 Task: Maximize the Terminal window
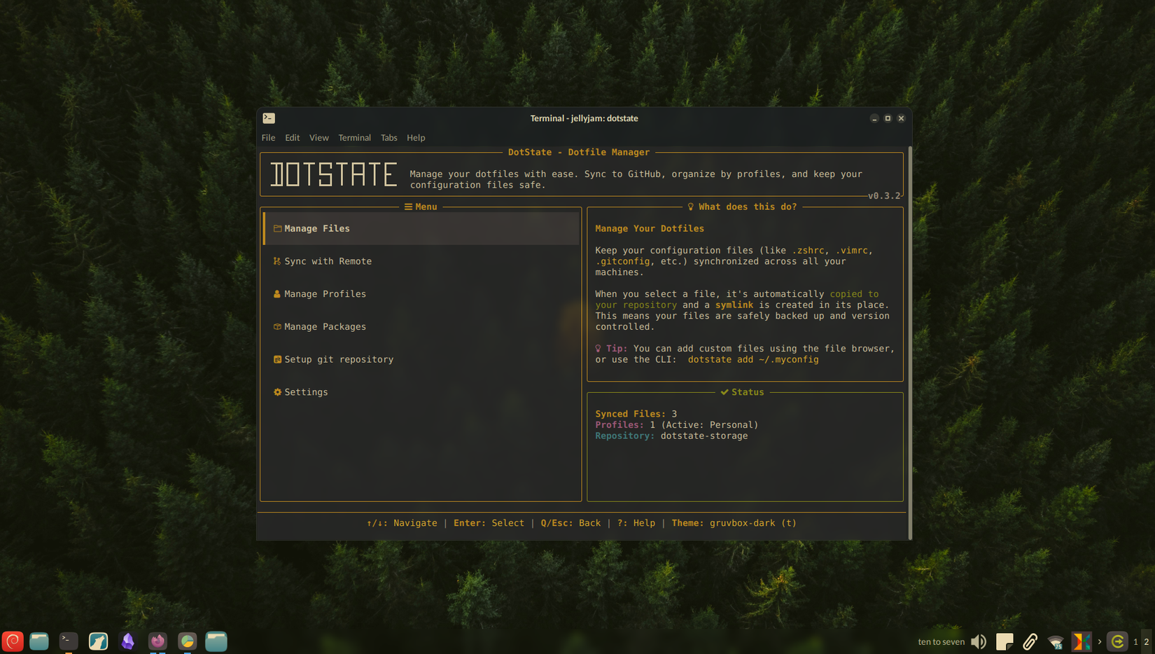pyautogui.click(x=888, y=118)
